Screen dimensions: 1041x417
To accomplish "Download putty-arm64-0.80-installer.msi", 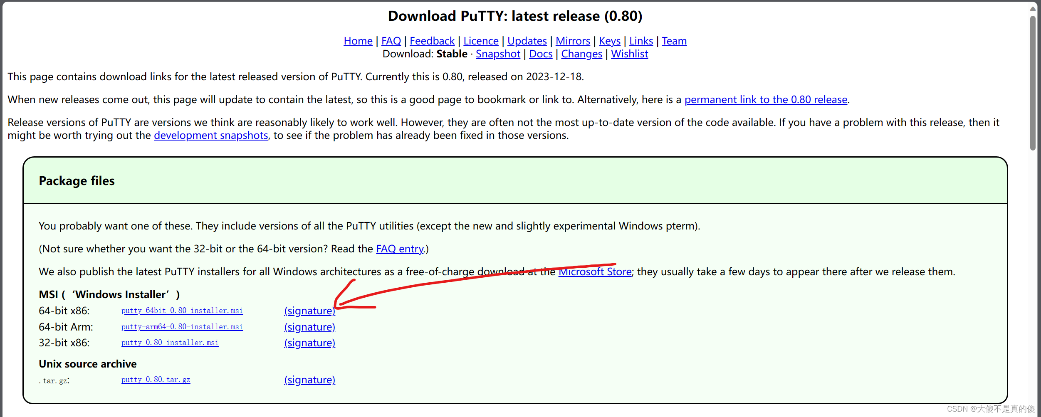I will (x=182, y=327).
